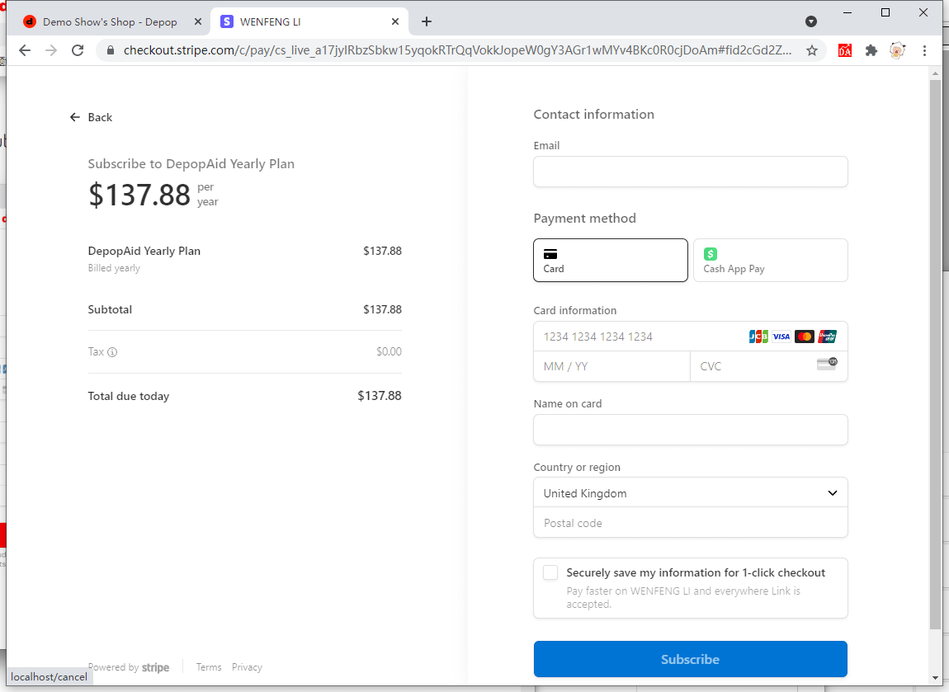
Task: Open the Extensions puzzle-piece menu
Action: click(x=871, y=50)
